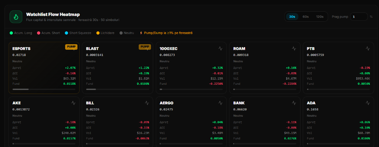This screenshot has height=147, width=379.
Task: Click the ESPORTS intensity progress bar
Action: [44, 89]
